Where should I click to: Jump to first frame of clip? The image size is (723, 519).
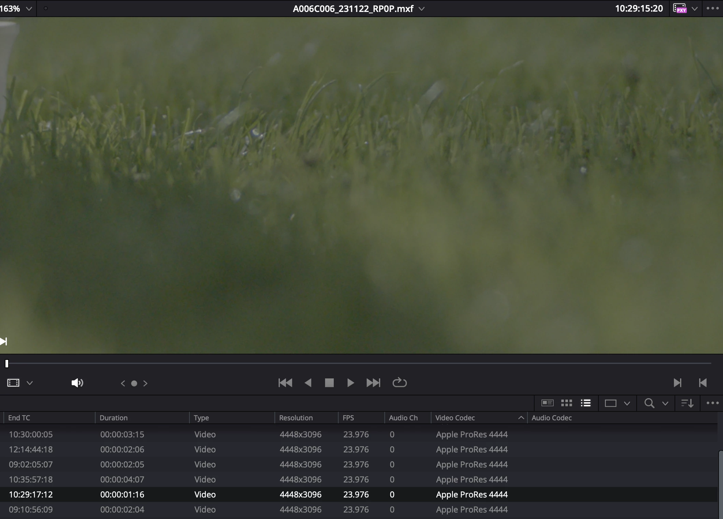285,383
